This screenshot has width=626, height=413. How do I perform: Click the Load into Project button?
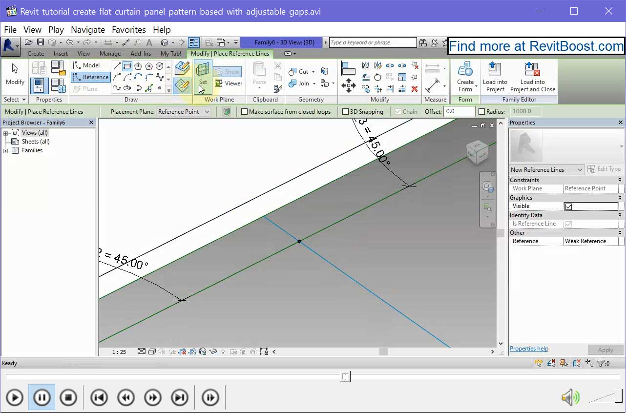tap(495, 76)
